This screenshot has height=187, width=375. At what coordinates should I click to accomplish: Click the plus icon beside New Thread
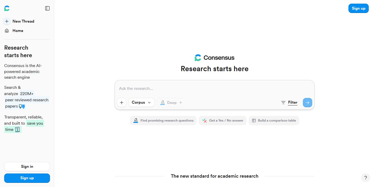[x=7, y=21]
